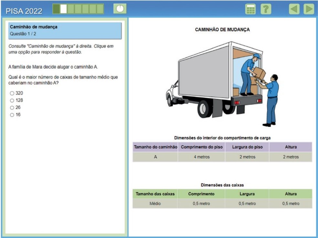Click the PISA 2022 logo text
Screen dimensions: 318x238
[24, 11]
